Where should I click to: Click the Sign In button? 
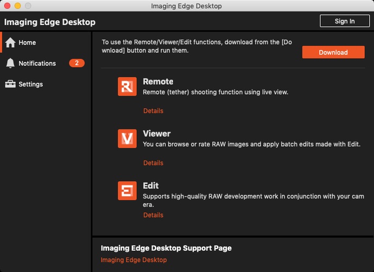(x=345, y=21)
